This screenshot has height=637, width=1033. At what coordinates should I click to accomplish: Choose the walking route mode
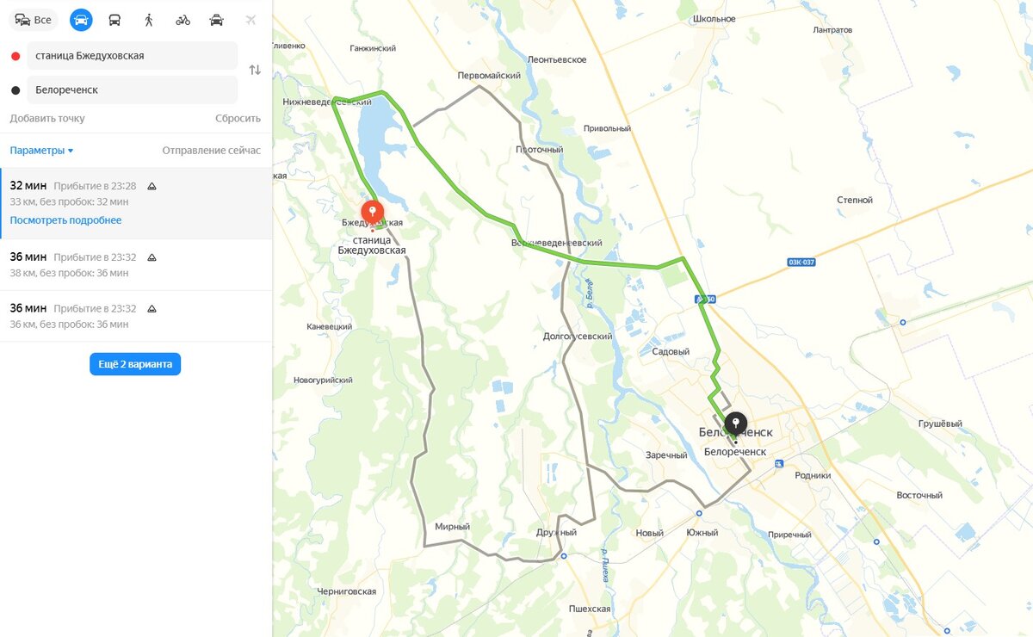(x=149, y=20)
